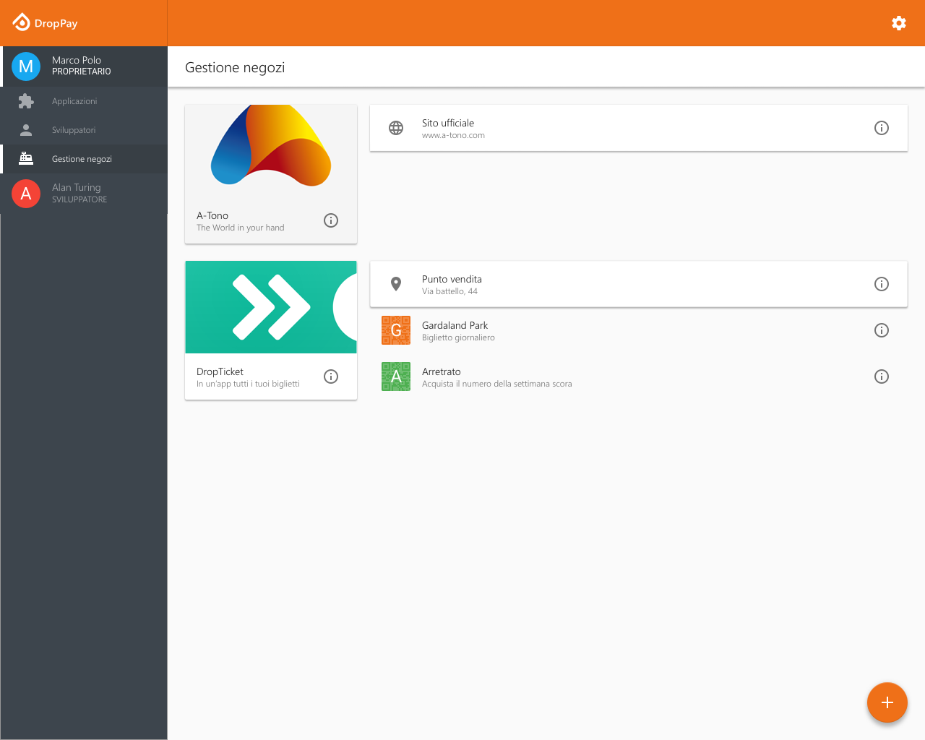This screenshot has height=740, width=925.
Task: Open Sviluppatori menu item
Action: point(84,130)
